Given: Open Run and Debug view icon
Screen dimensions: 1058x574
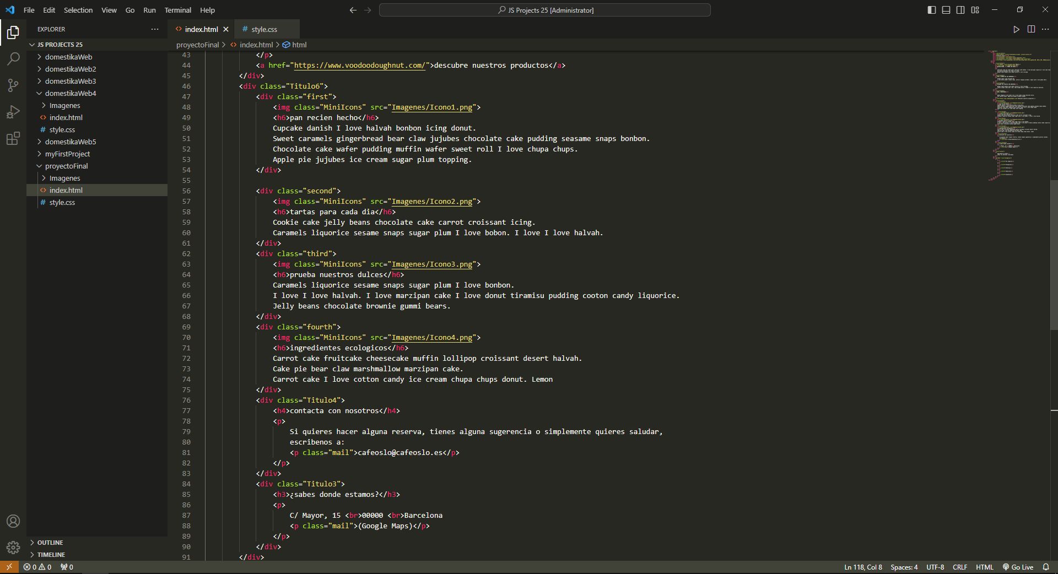Looking at the screenshot, I should 13,112.
